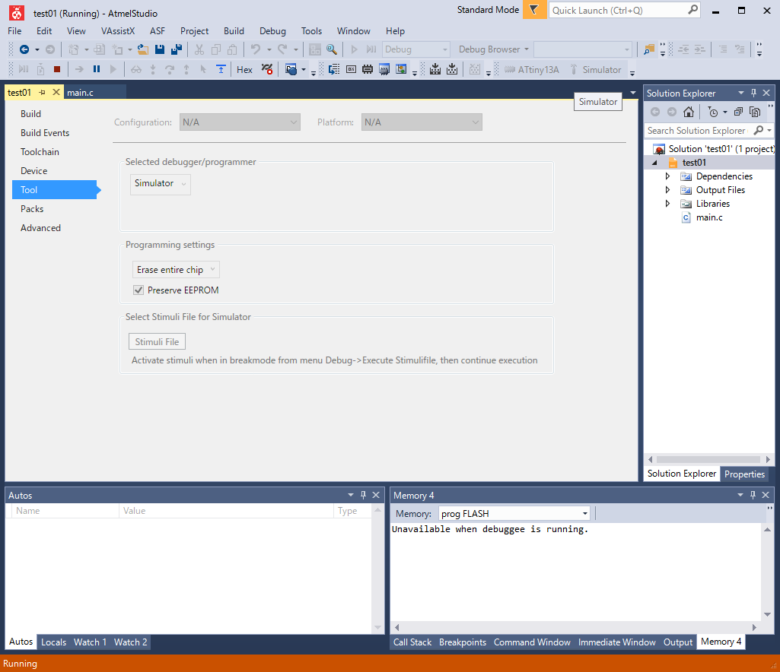Save the file with the single floppy icon

tap(160, 49)
